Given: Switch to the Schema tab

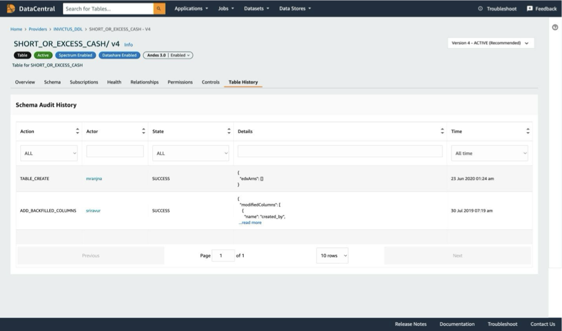Looking at the screenshot, I should 52,82.
